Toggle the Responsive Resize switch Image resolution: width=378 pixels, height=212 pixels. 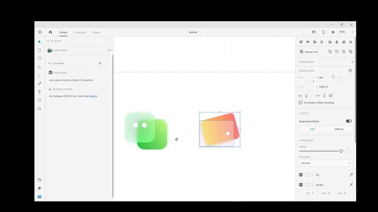click(348, 121)
